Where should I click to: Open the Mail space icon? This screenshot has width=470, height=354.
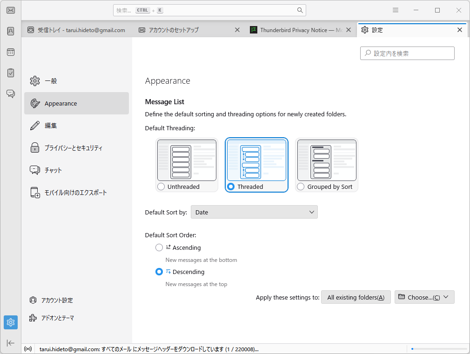pyautogui.click(x=11, y=11)
